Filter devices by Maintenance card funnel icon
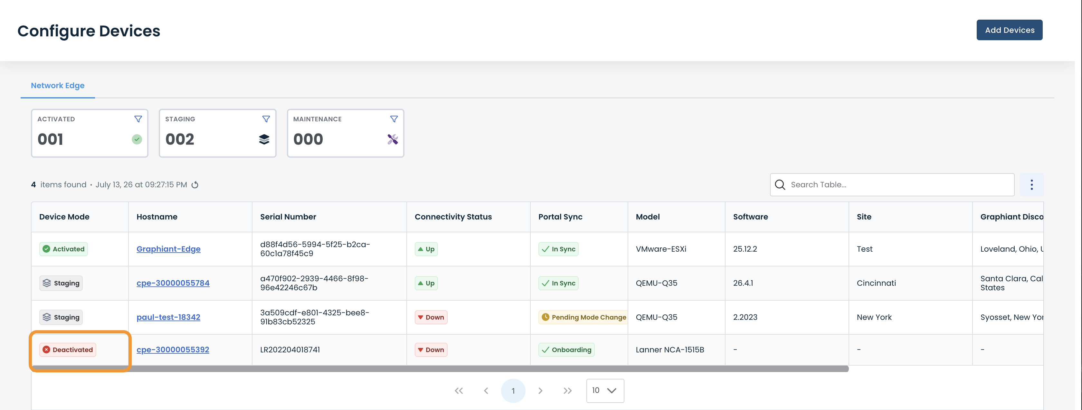 click(394, 119)
